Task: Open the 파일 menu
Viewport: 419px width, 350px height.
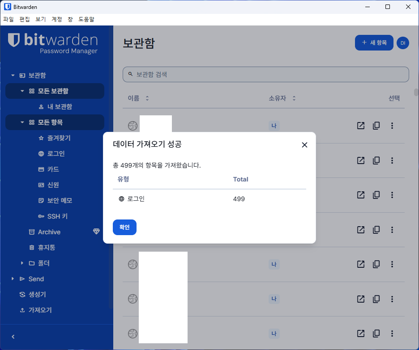Action: 9,19
